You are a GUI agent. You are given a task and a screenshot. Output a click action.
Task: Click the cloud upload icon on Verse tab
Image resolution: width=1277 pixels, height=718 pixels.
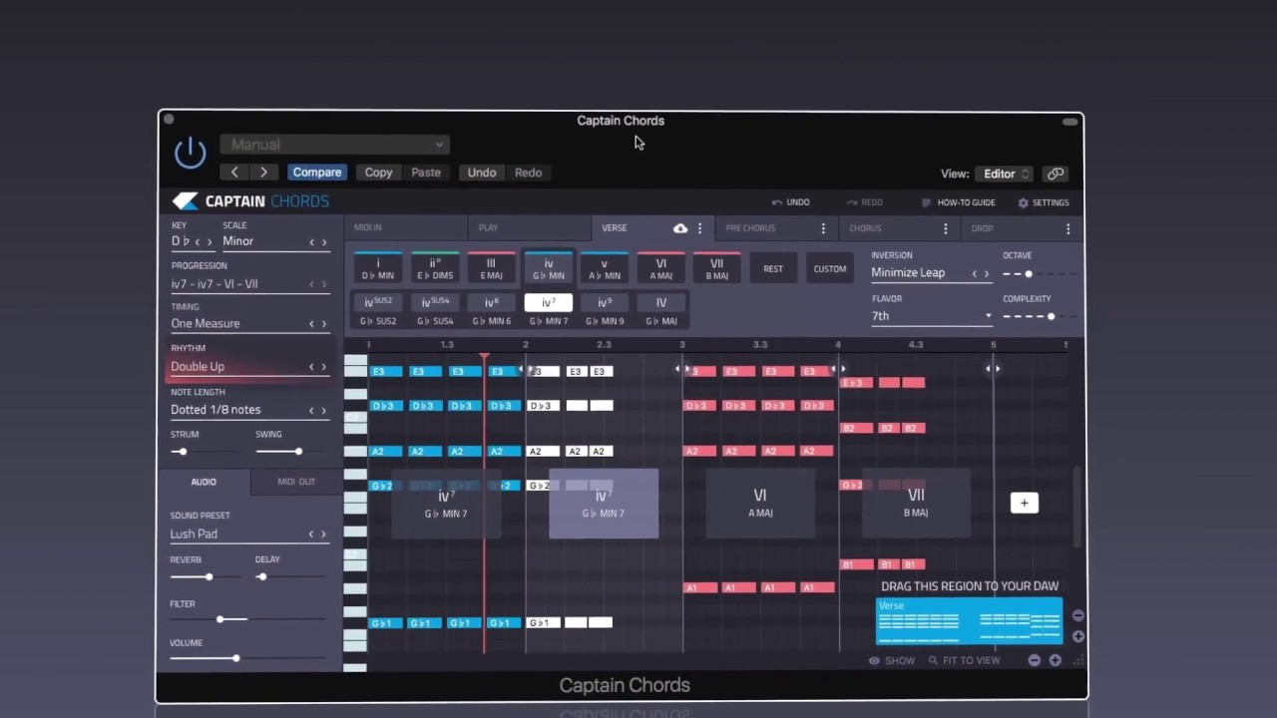click(x=680, y=228)
